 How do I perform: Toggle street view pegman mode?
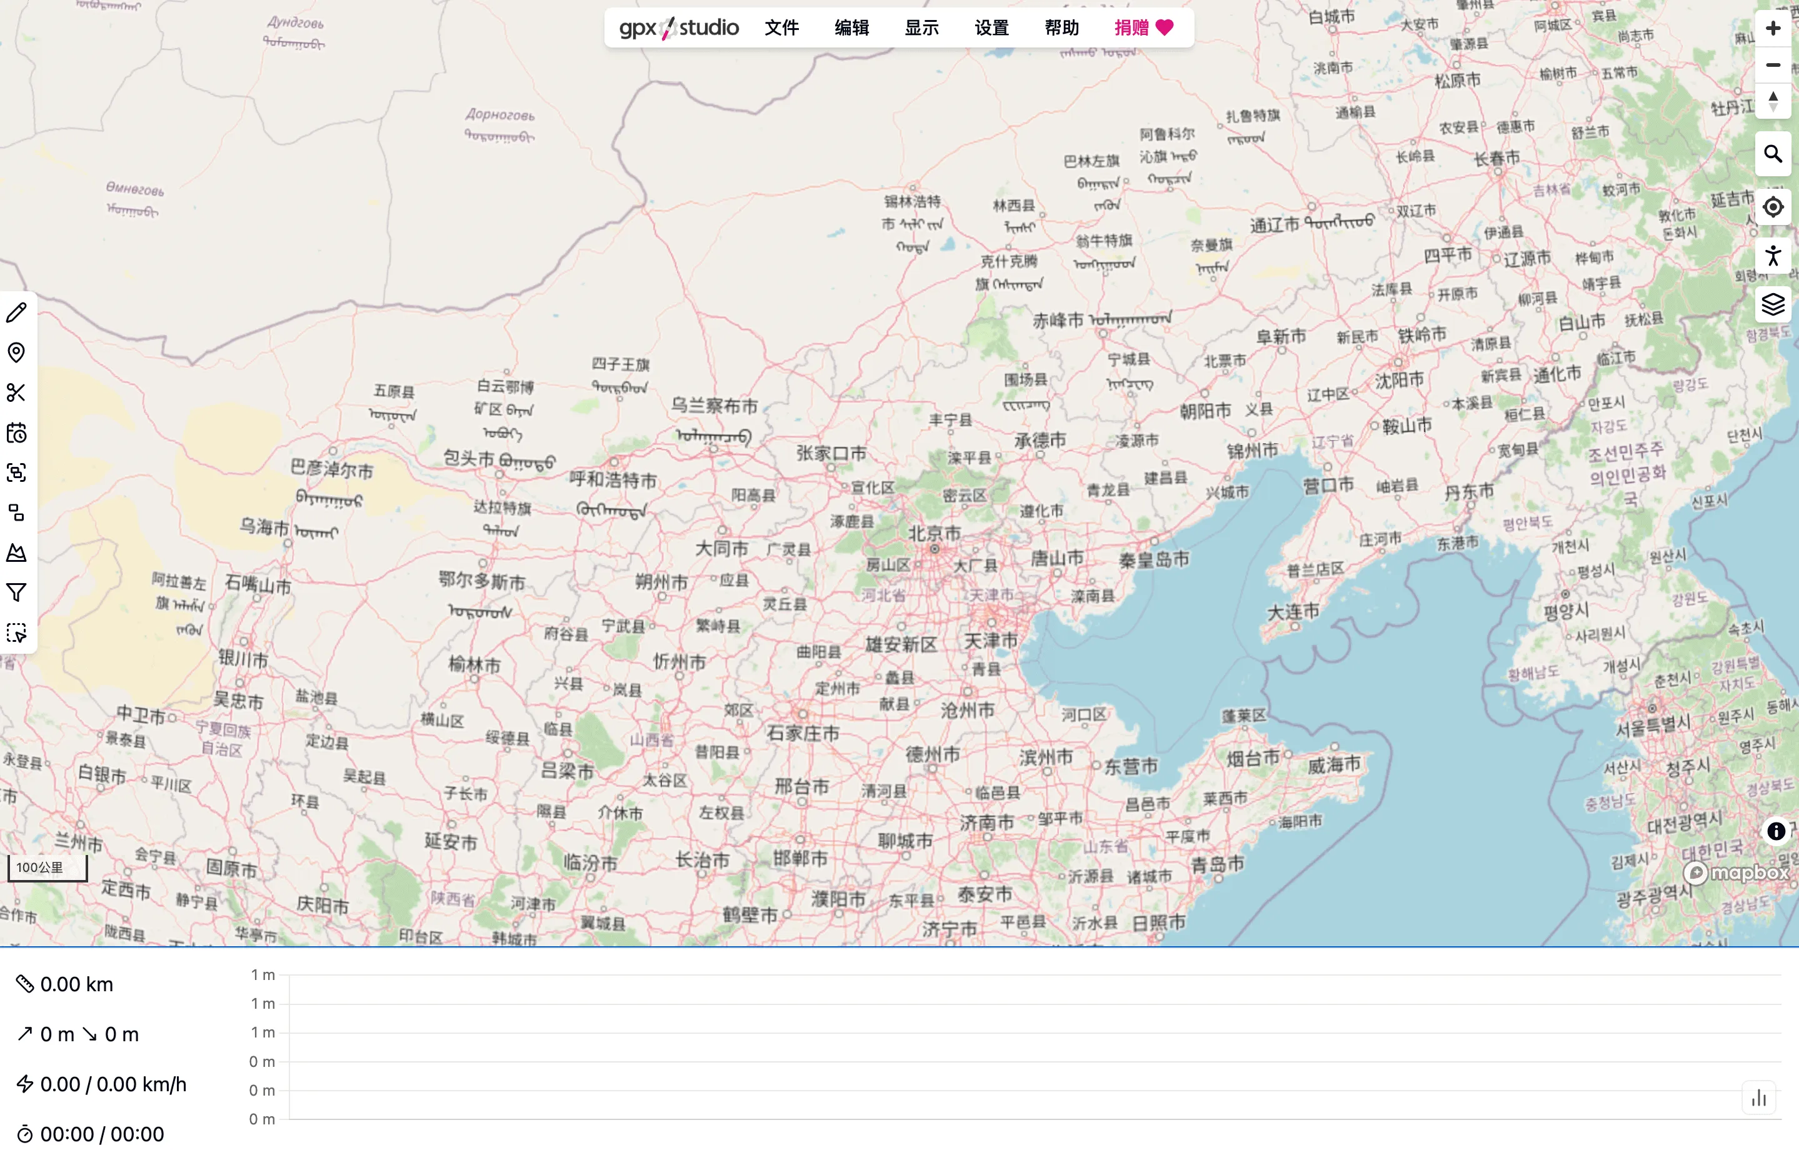(1773, 256)
